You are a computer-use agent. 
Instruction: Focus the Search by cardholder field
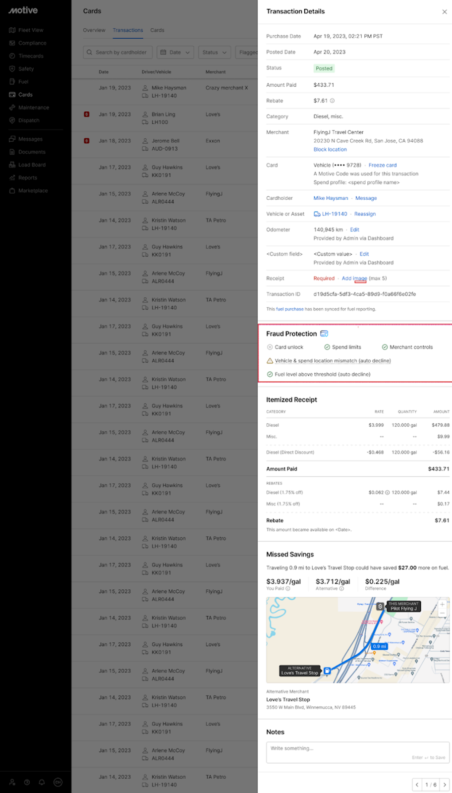[118, 52]
